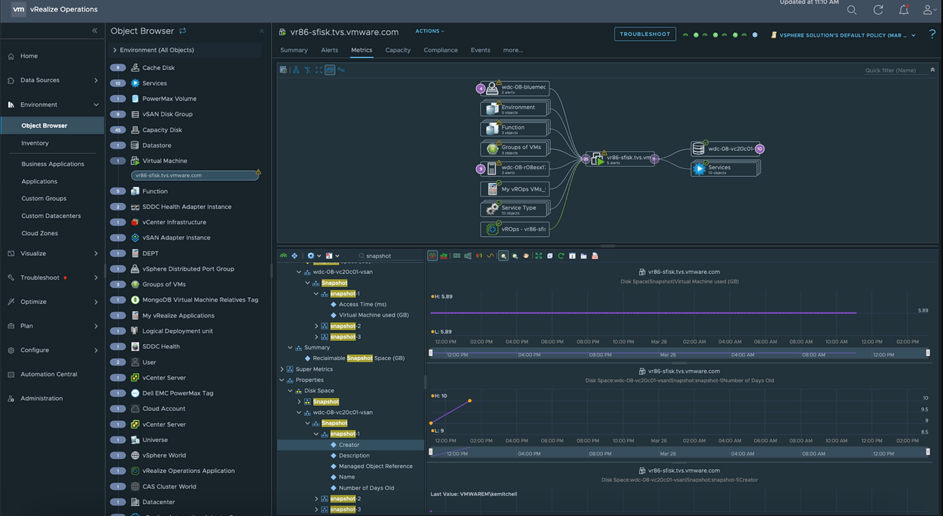Click the path exploration icon in relationship toolbar
The height and width of the screenshot is (516, 943).
click(341, 70)
